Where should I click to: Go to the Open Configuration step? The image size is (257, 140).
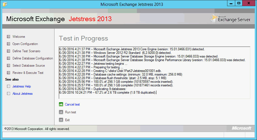(25, 44)
